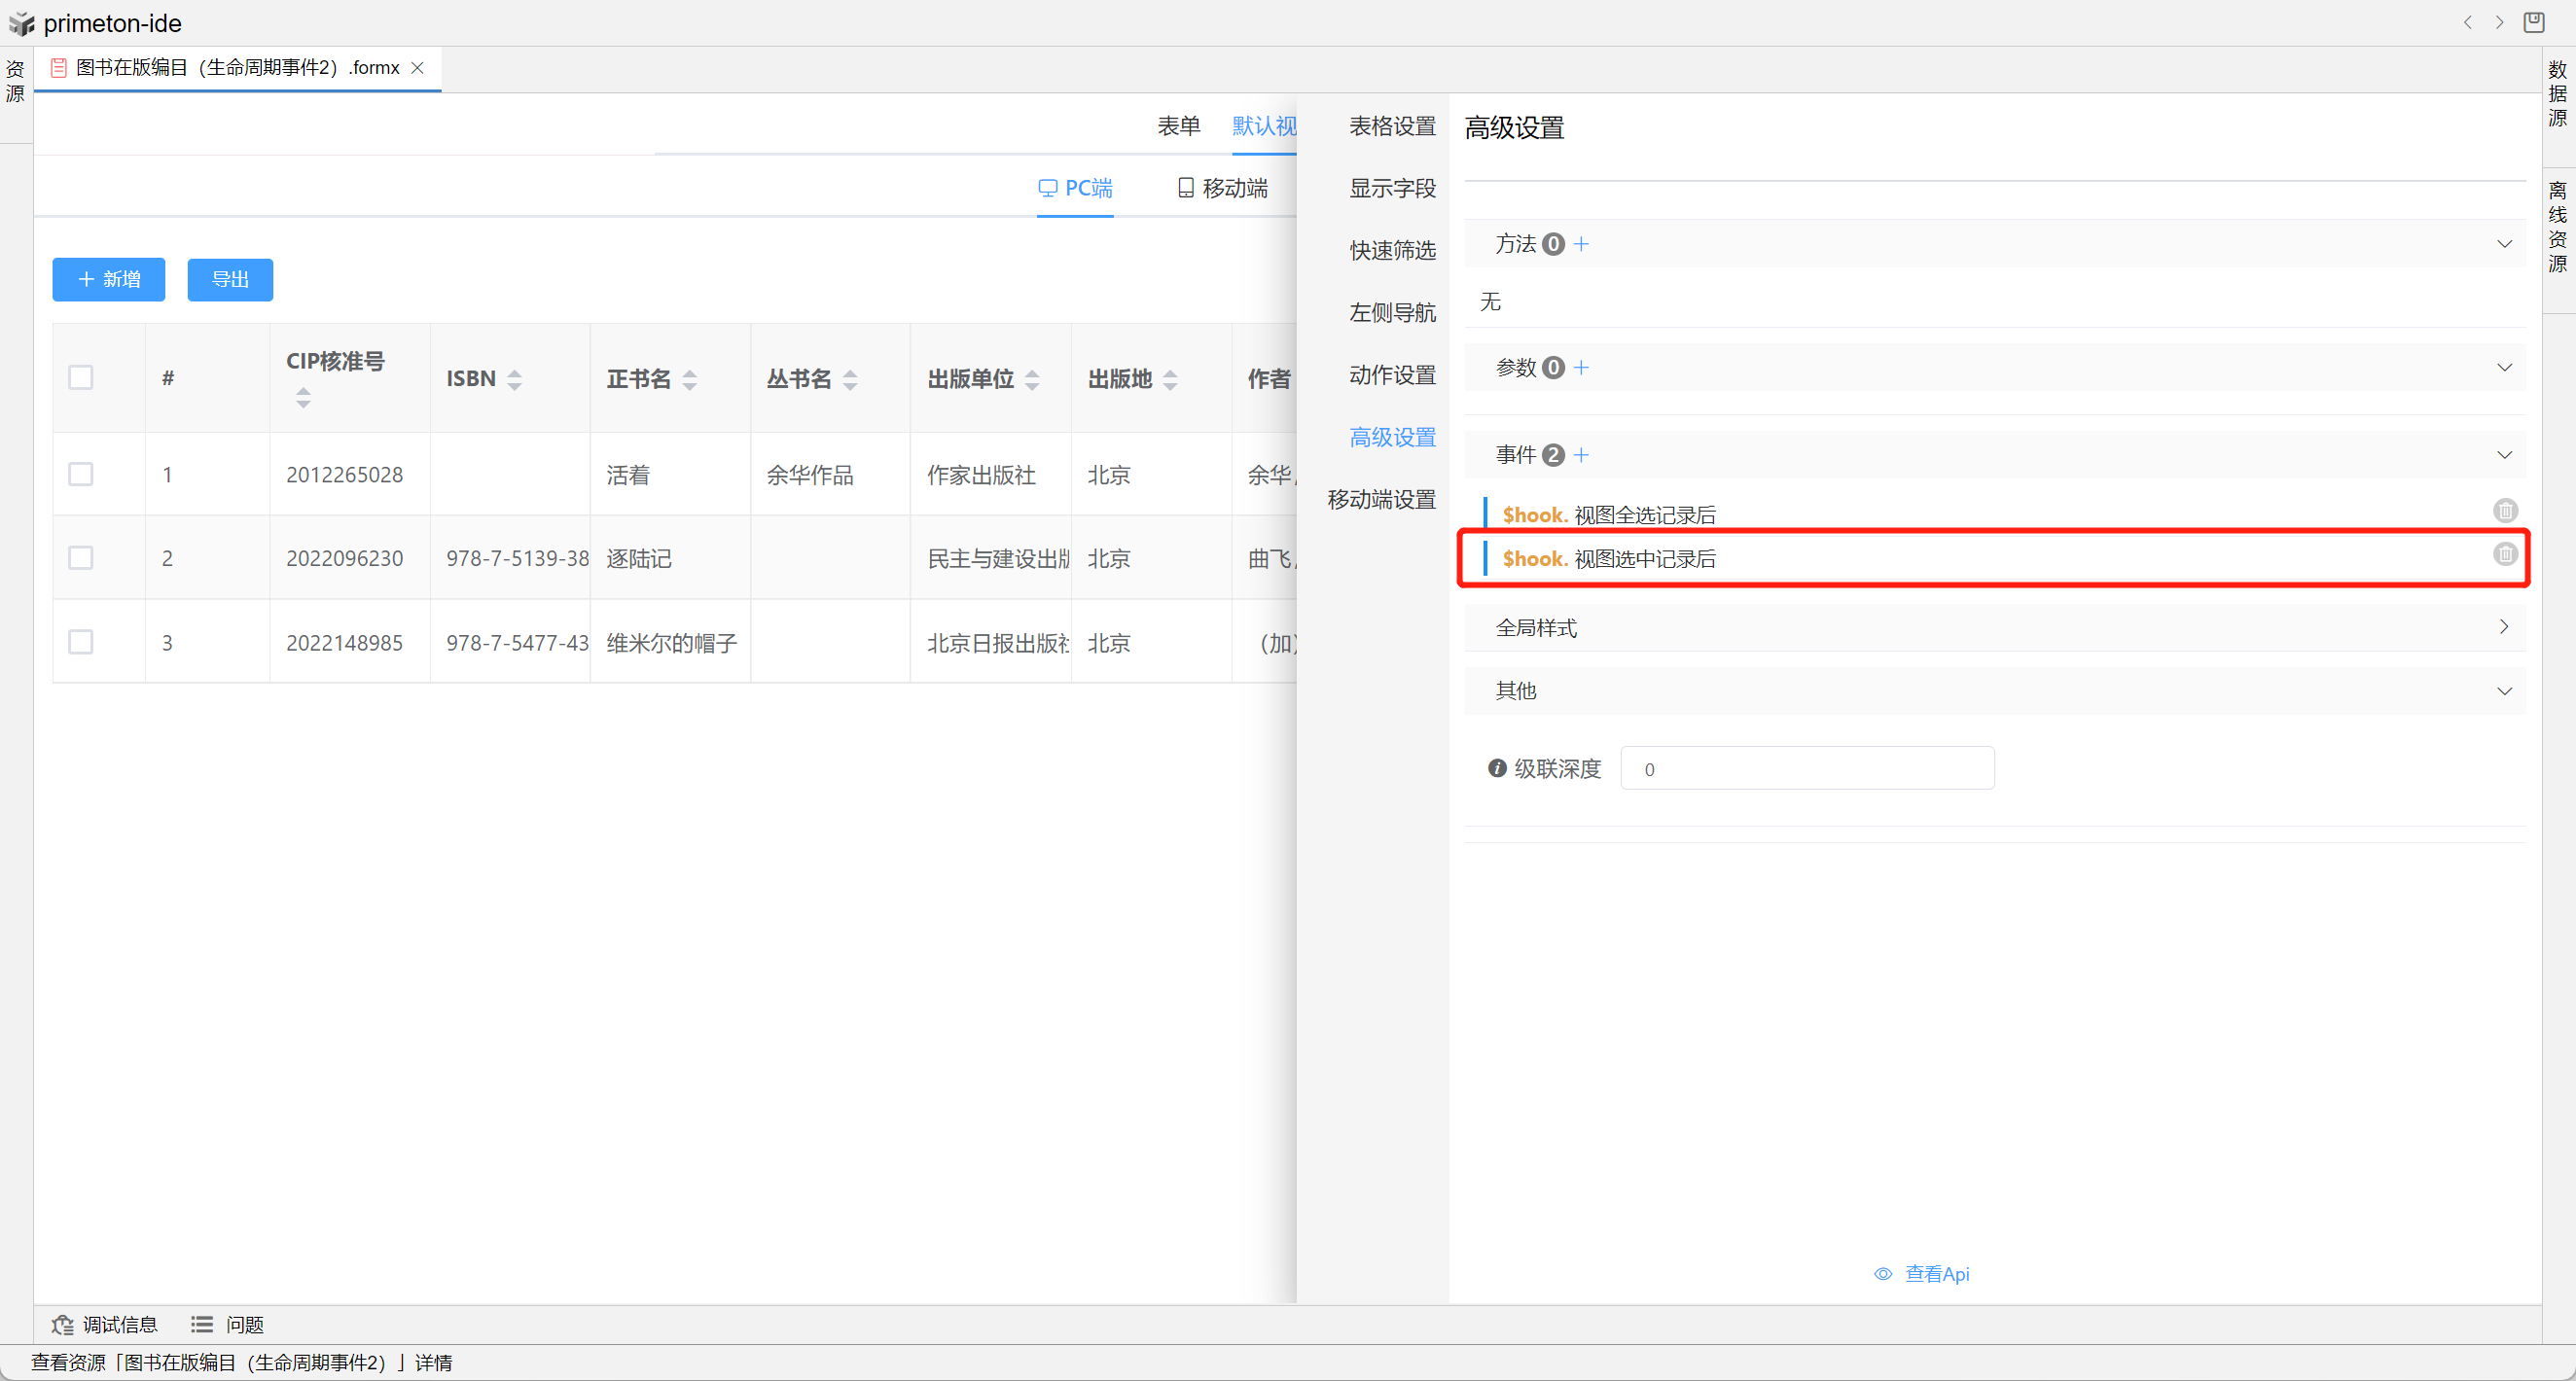
Task: Add a new parameter with plus icon
Action: point(1581,368)
